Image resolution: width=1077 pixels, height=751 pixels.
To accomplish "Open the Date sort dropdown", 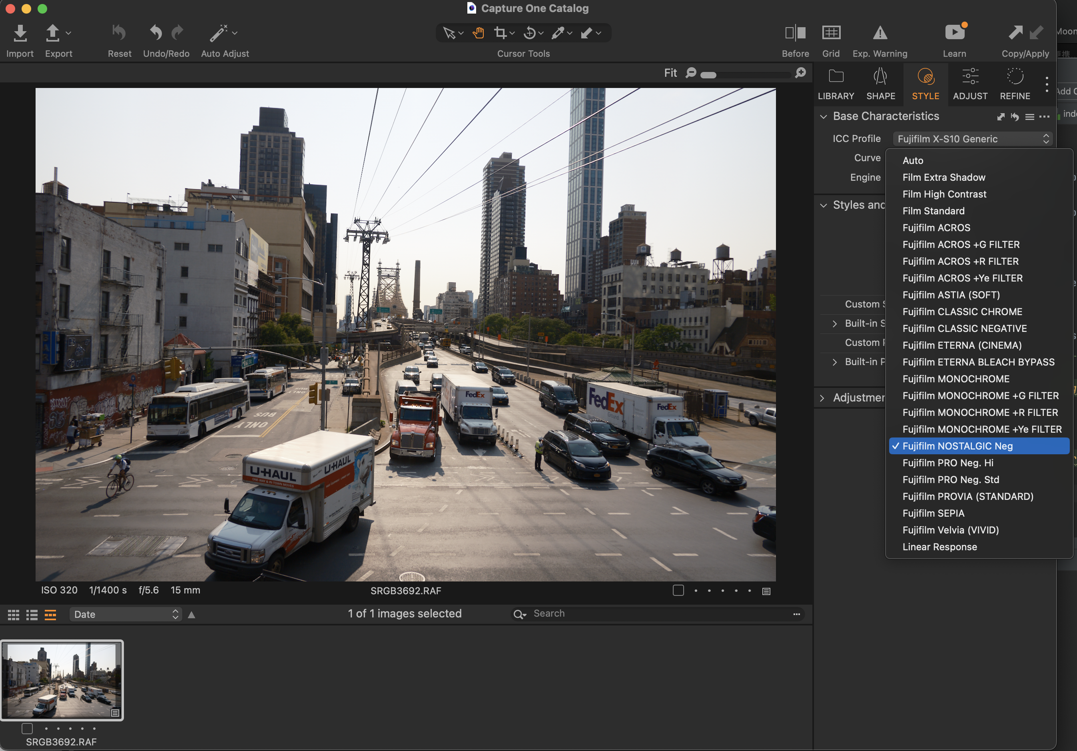I will [126, 615].
